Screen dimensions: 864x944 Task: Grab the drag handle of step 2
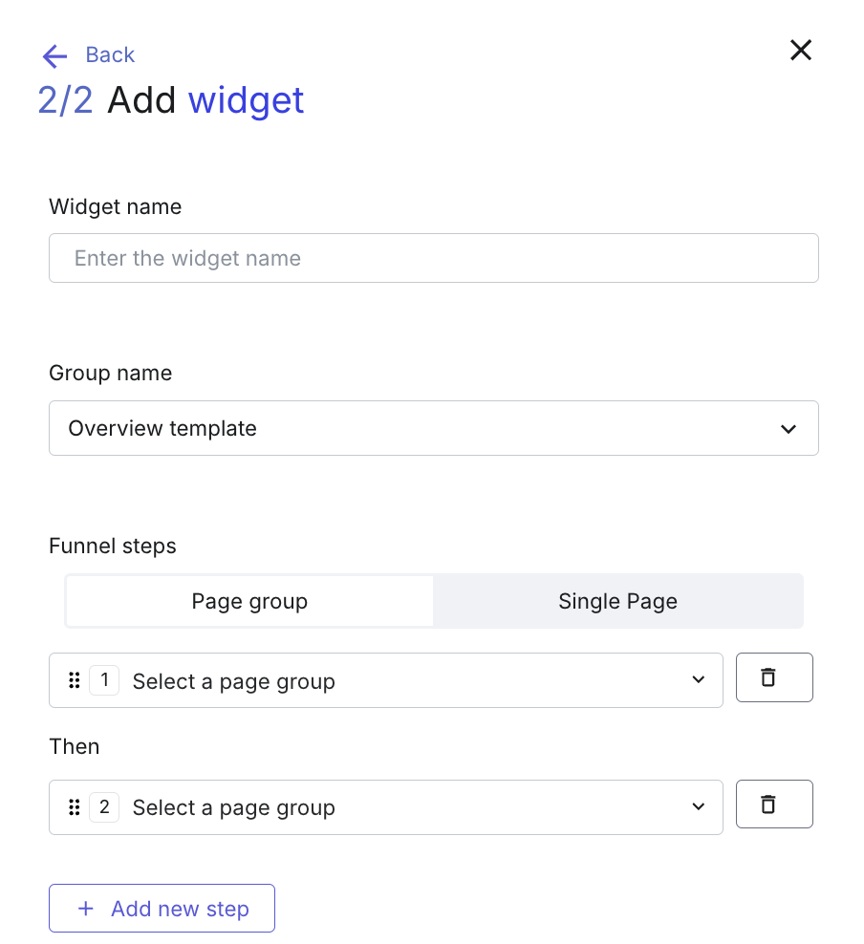click(x=74, y=807)
